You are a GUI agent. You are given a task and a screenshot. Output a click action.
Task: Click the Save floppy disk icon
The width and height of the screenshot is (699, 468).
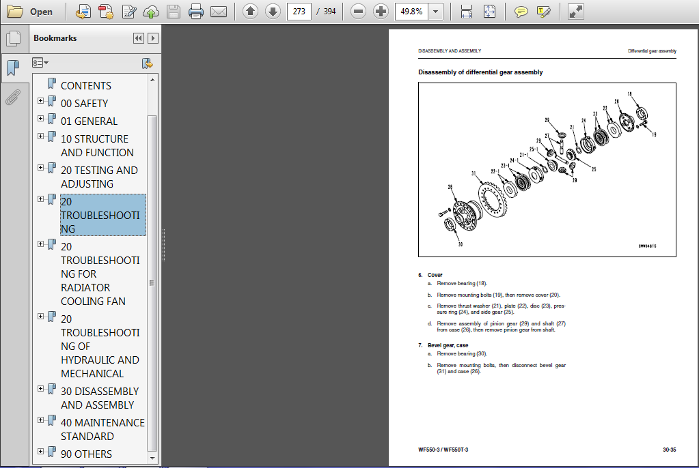tap(174, 12)
